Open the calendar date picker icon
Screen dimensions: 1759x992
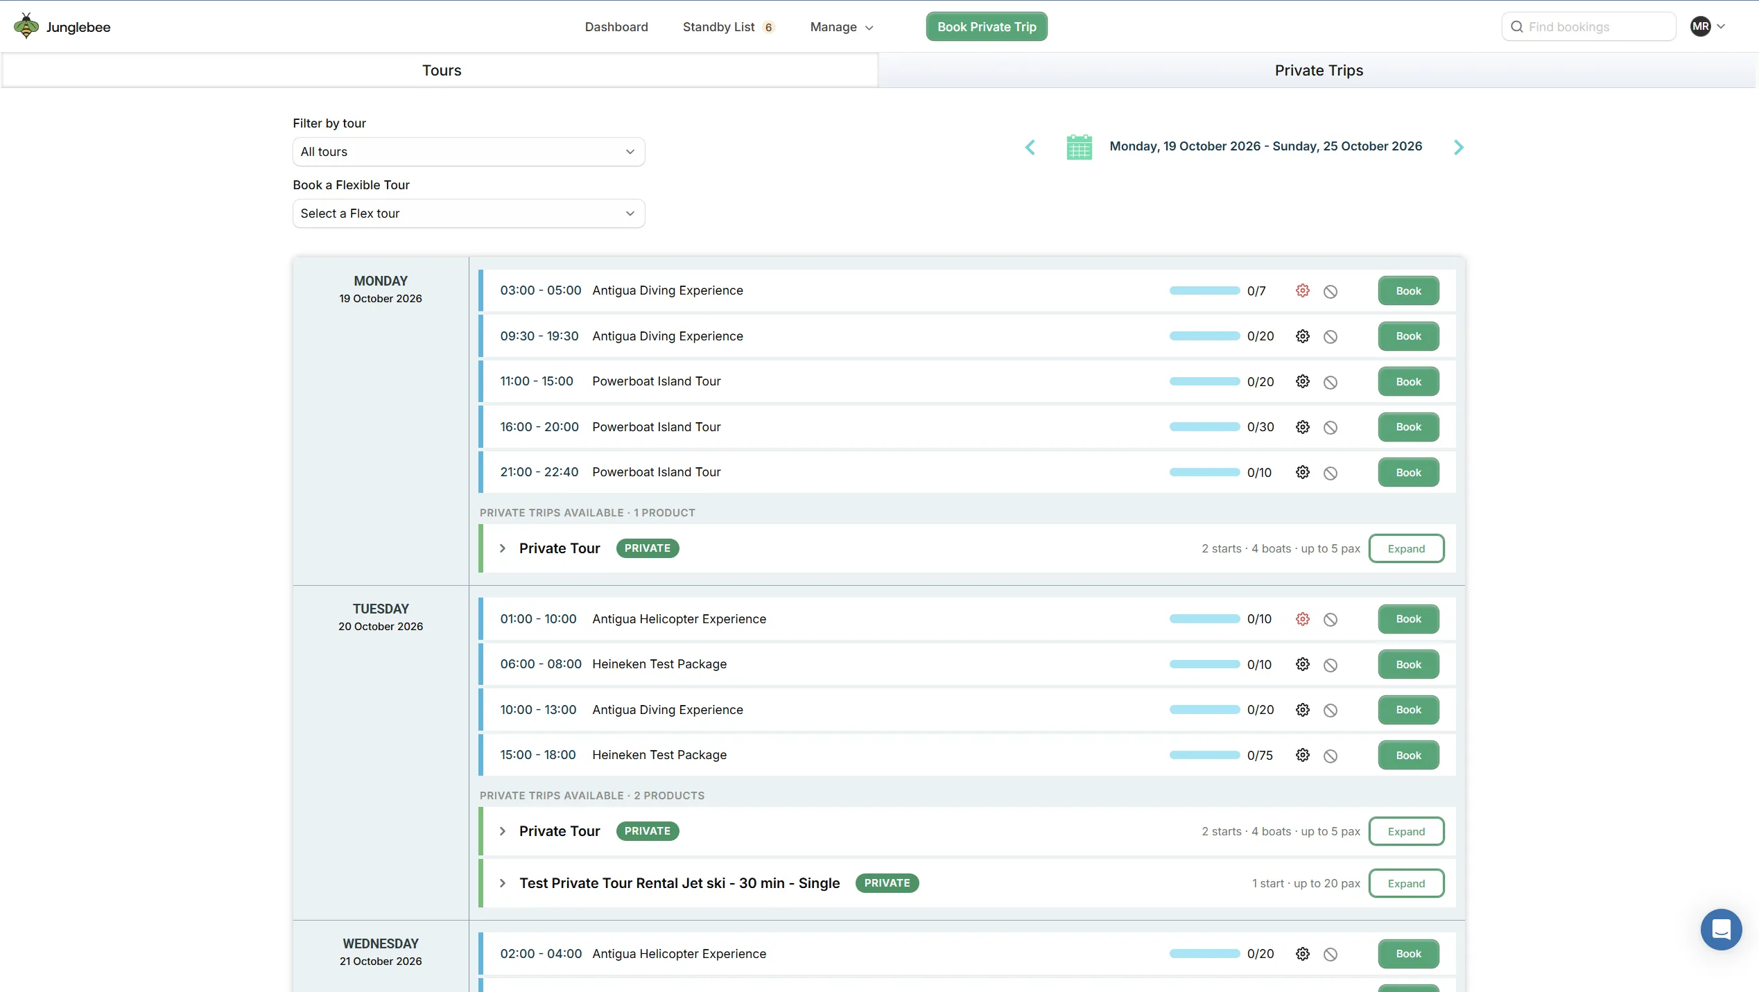(x=1079, y=147)
